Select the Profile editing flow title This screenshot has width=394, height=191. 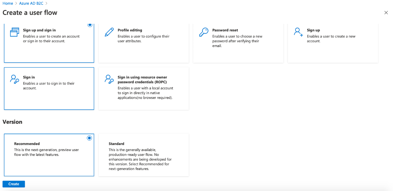130,30
